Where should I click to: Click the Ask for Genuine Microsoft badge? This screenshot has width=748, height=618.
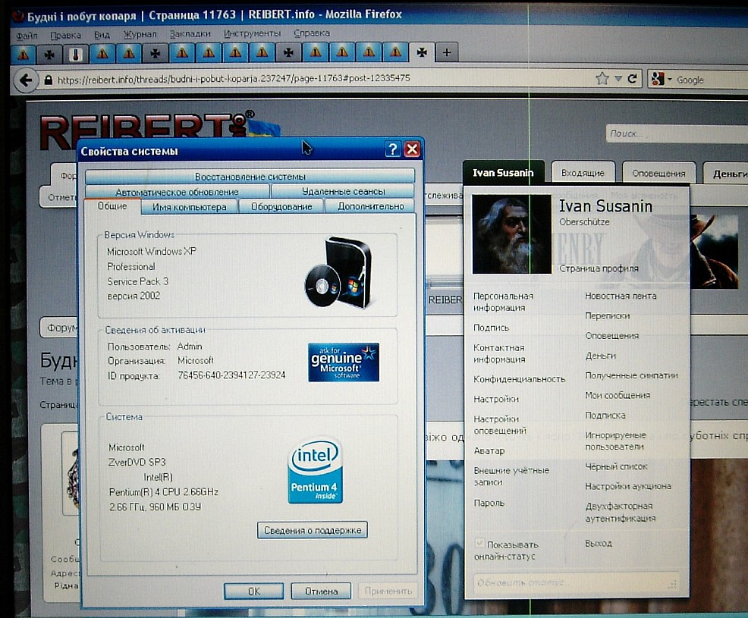(x=344, y=362)
